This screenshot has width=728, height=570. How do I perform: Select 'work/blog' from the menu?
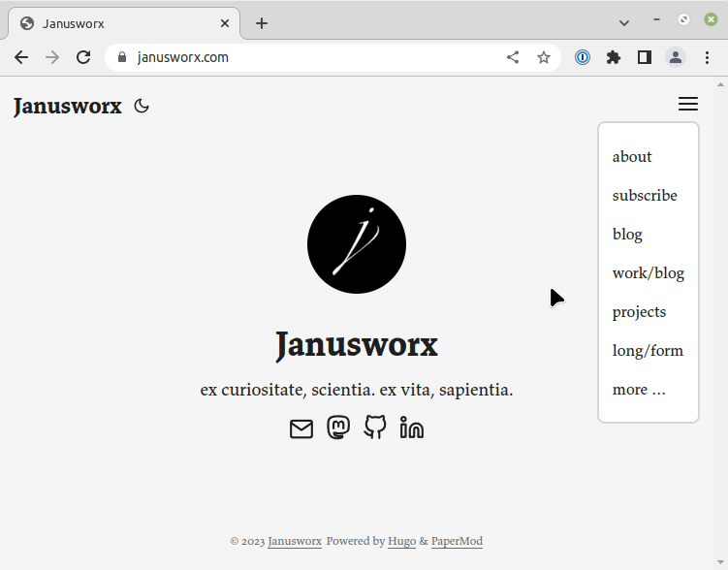[649, 273]
